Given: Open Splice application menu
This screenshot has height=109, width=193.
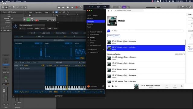Looking at the screenshot, I should point(8,1).
